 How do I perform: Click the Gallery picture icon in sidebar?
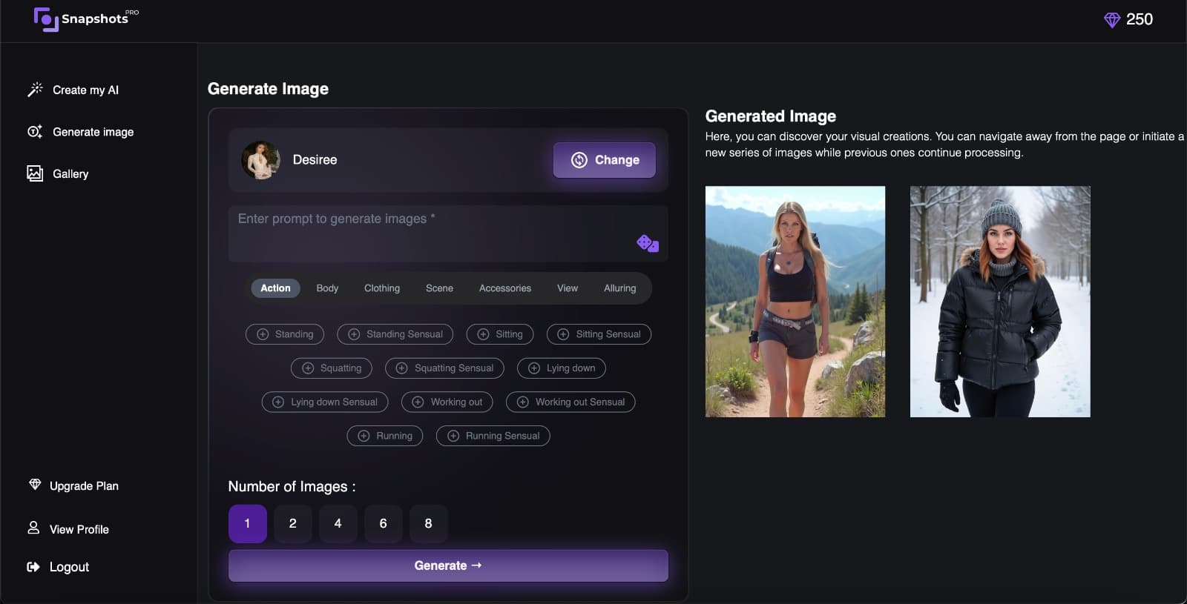(35, 173)
